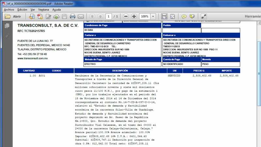Screen dimensions: 261x147
Task: Click the TRANSCONSULT, S.A. DE C.V. heading
Action: pyautogui.click(x=48, y=25)
